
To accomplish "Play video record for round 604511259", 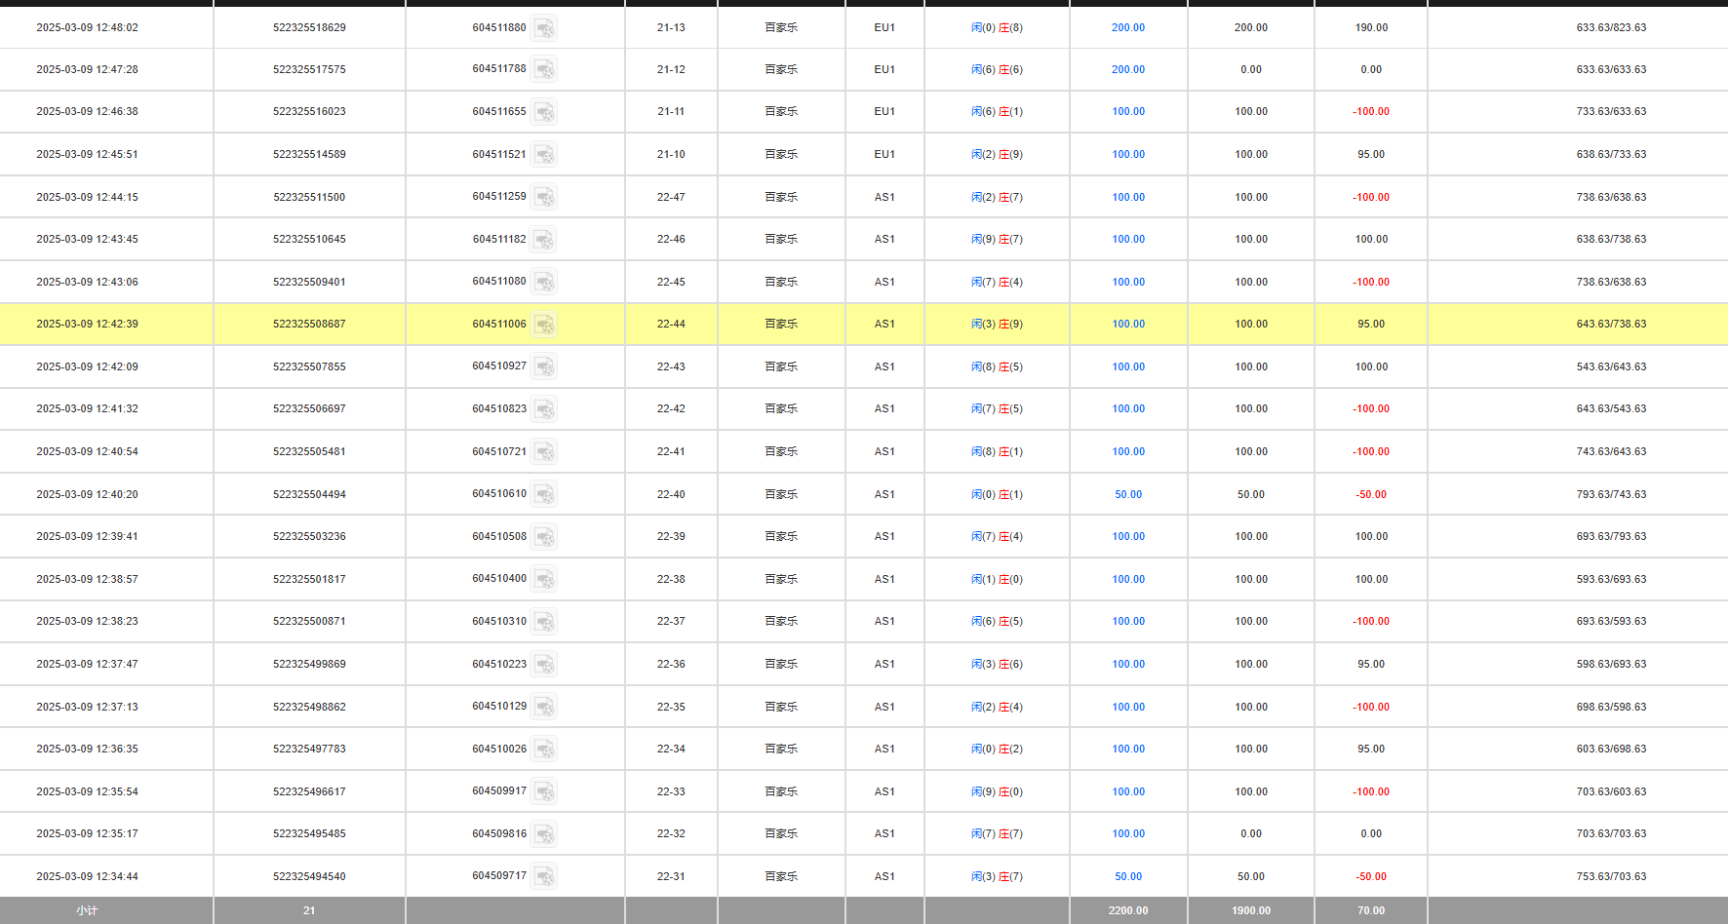I will [x=544, y=198].
